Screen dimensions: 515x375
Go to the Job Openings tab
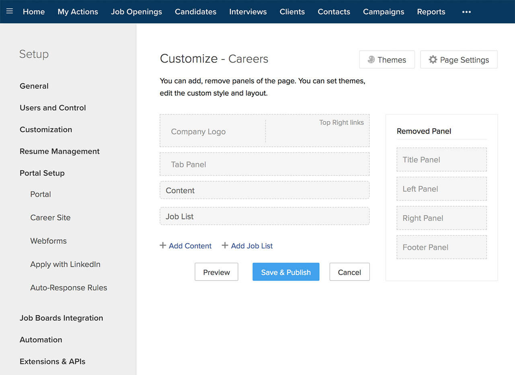[136, 12]
